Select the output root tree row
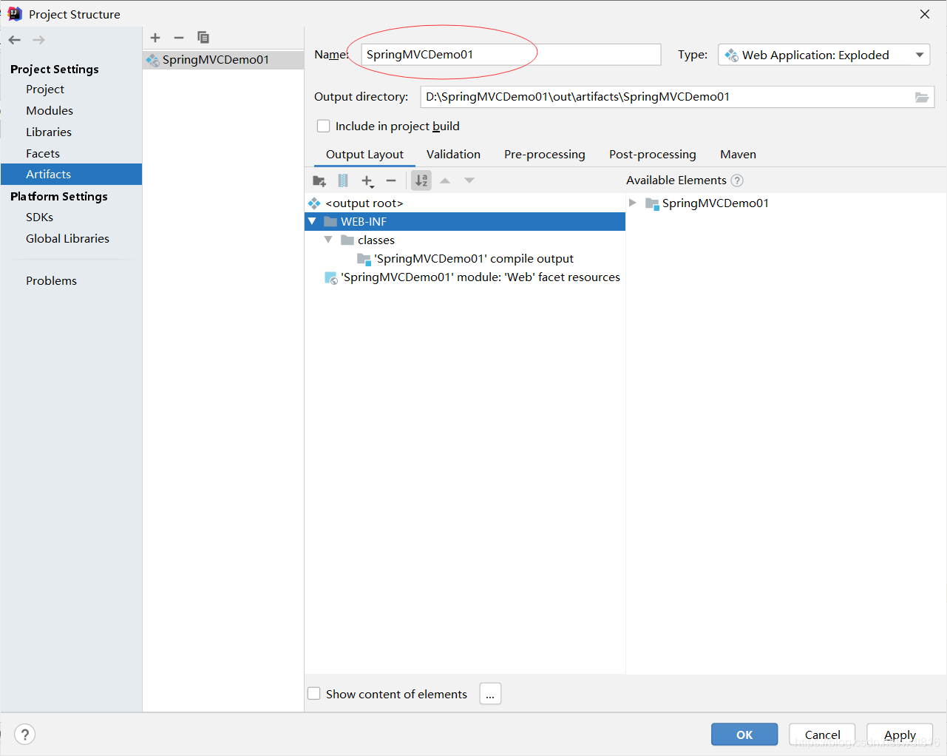Viewport: 947px width, 756px height. pos(465,203)
